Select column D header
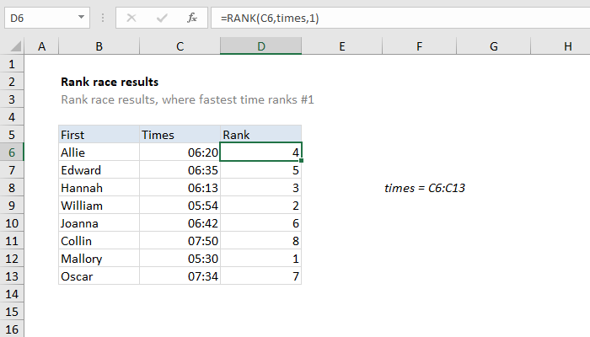The height and width of the screenshot is (337, 590). [260, 46]
